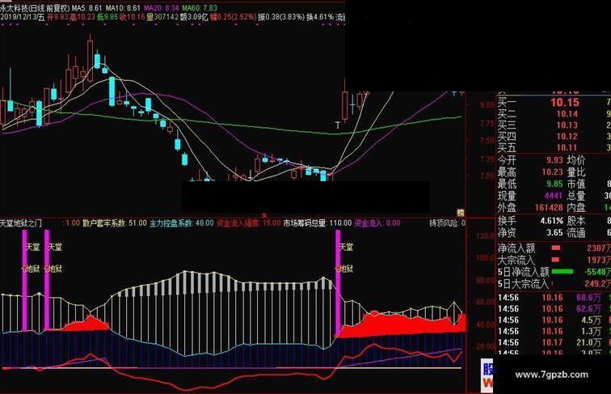Click the 股本 label
Viewport: 611px width, 394px height.
click(x=576, y=221)
